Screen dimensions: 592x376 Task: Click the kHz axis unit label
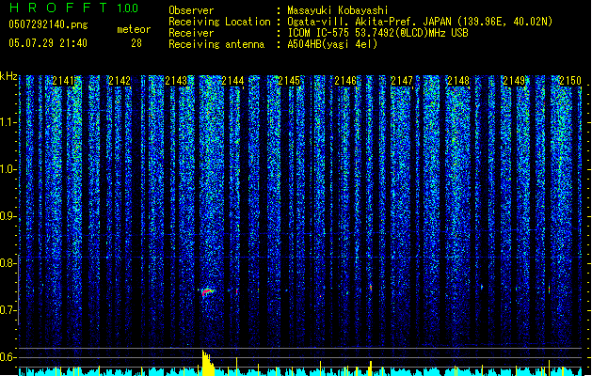coord(8,76)
